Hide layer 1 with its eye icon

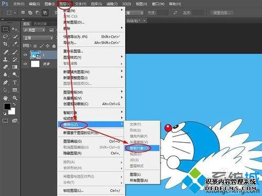[x=26, y=55]
